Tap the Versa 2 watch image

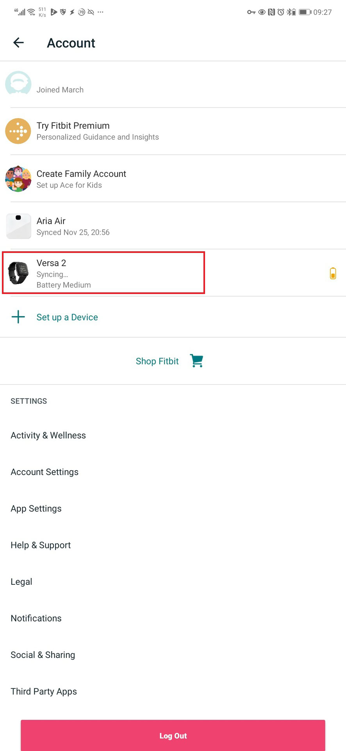18,273
